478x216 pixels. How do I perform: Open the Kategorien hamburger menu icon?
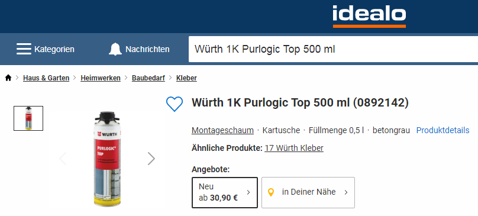coord(24,49)
